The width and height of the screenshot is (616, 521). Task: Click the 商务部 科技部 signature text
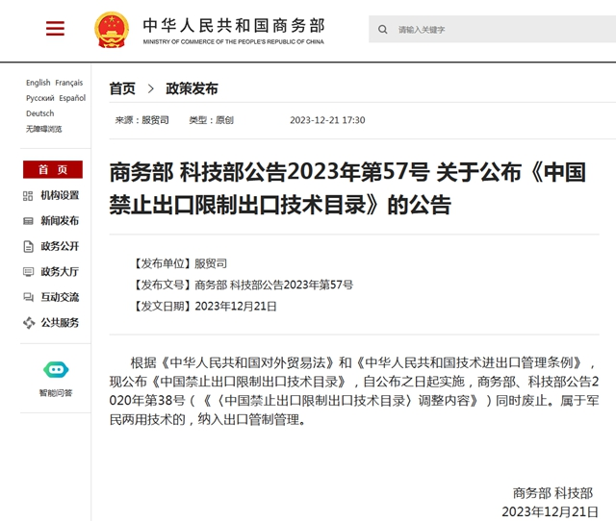[x=552, y=493]
